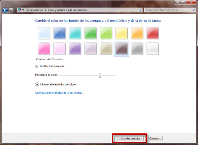Click the Back navigation arrow button
The height and width of the screenshot is (145, 198).
pos(5,10)
